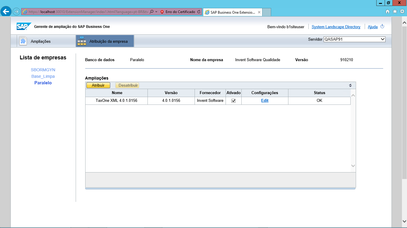The image size is (407, 228).
Task: Select the TaxOne XML 4.0.1.0156 row name
Action: (x=116, y=101)
